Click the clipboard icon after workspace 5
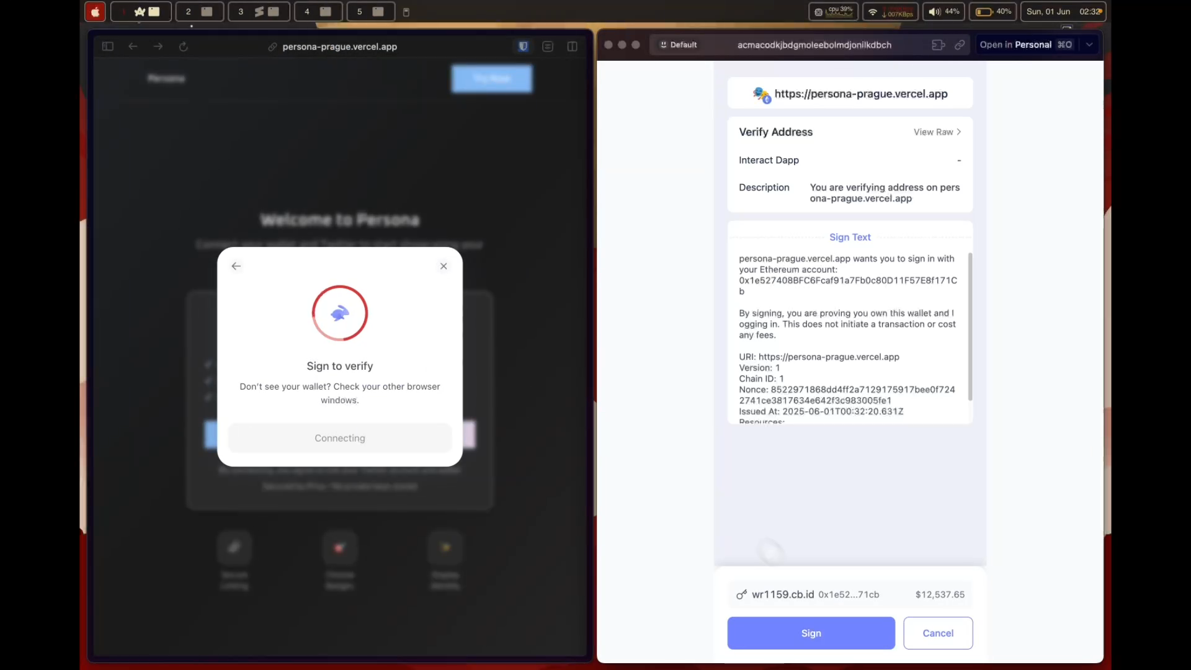This screenshot has height=670, width=1191. click(406, 12)
